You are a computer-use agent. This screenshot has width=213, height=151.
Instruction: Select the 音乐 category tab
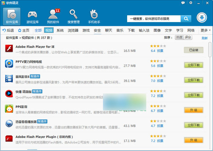pyautogui.click(x=120, y=30)
